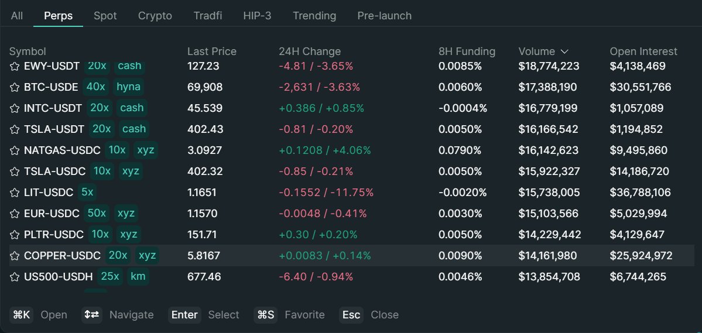Add NATGAS-USDC to favorites via star
This screenshot has width=702, height=333.
(x=15, y=150)
